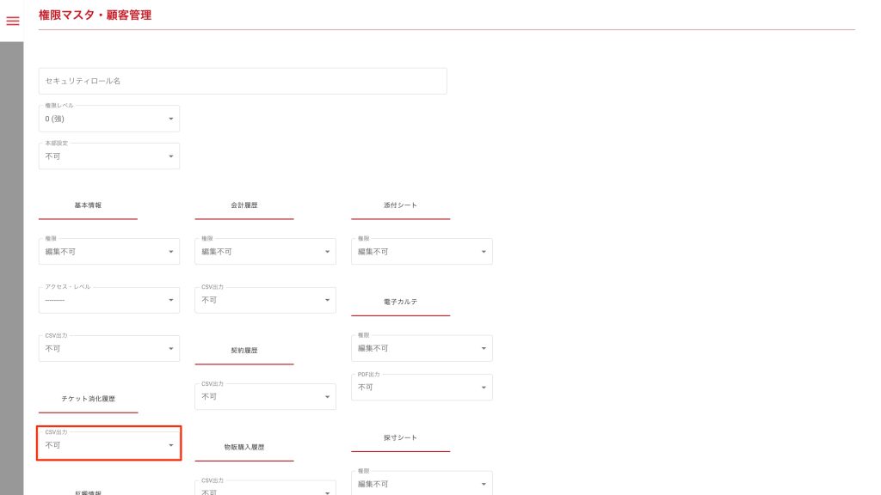Open the CSV出力 dropdown under 物販購入履歴
Screen dimensions: 881x495
tap(265, 487)
